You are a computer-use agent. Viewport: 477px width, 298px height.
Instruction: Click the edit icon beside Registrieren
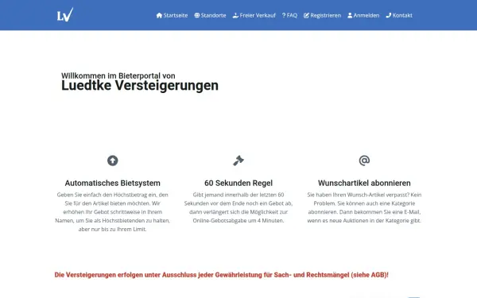pyautogui.click(x=306, y=15)
